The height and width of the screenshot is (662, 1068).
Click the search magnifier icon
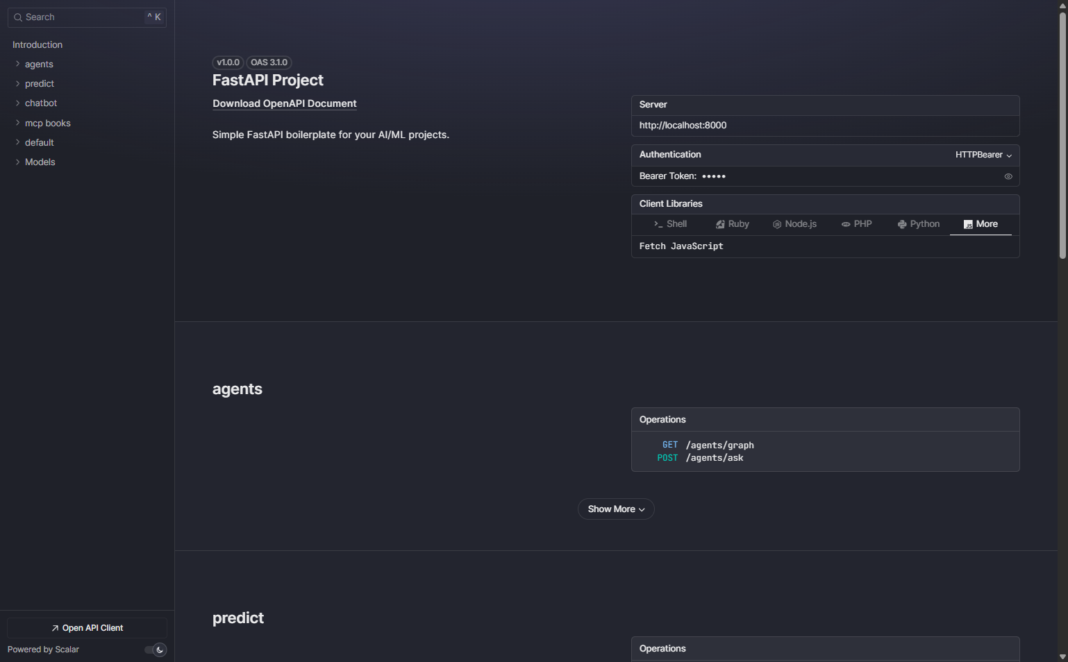point(17,17)
